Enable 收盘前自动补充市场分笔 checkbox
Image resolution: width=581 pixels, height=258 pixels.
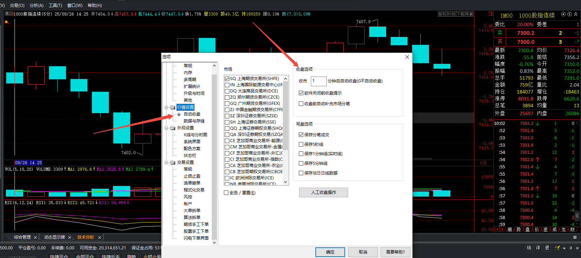coord(301,104)
